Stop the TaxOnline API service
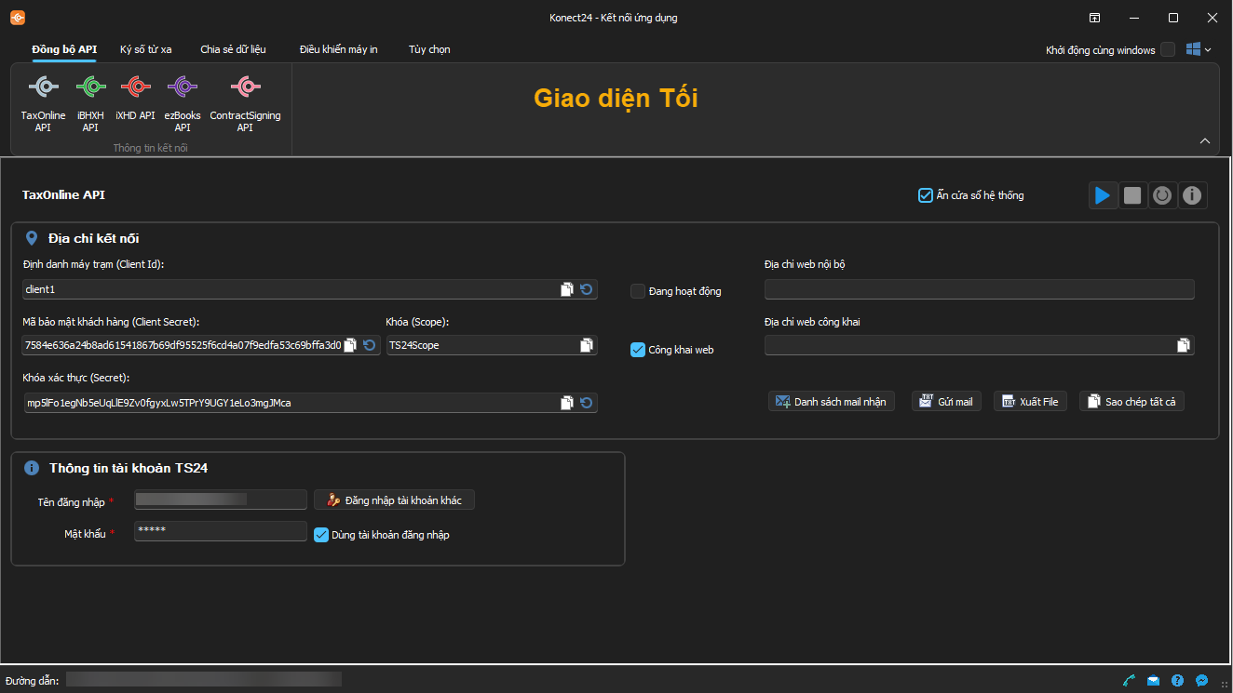The image size is (1233, 693). [x=1132, y=195]
